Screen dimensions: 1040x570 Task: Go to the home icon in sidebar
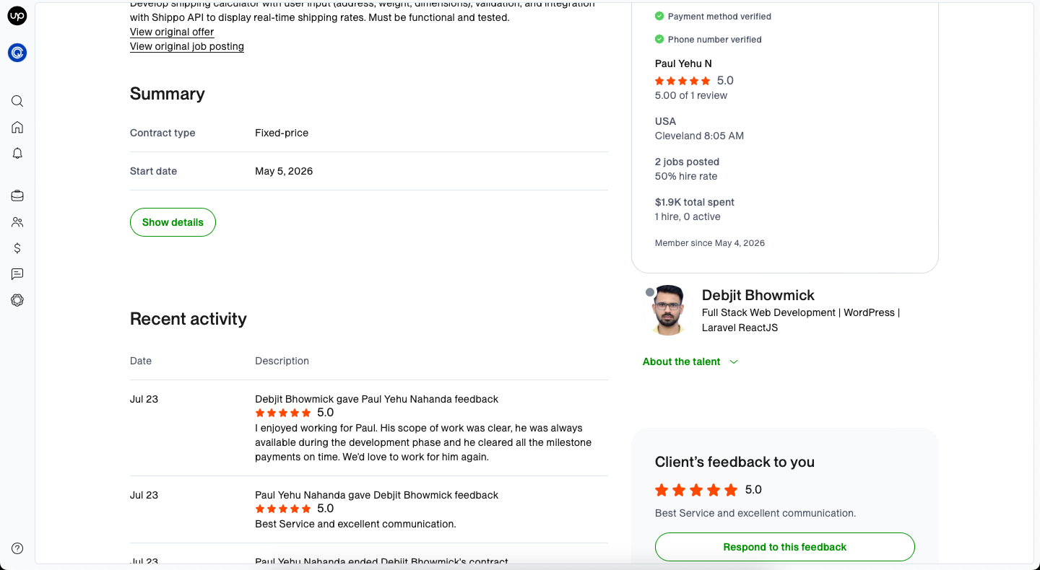(17, 127)
